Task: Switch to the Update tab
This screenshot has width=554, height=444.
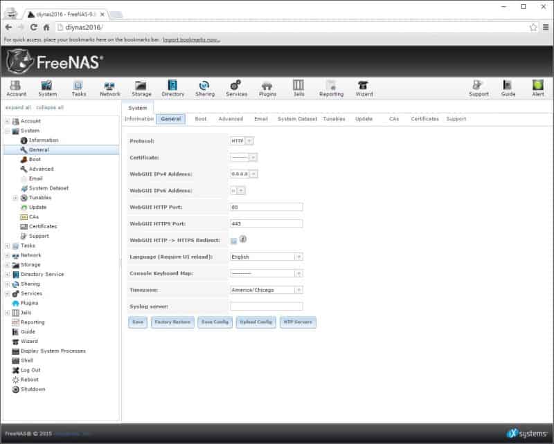Action: [x=364, y=119]
